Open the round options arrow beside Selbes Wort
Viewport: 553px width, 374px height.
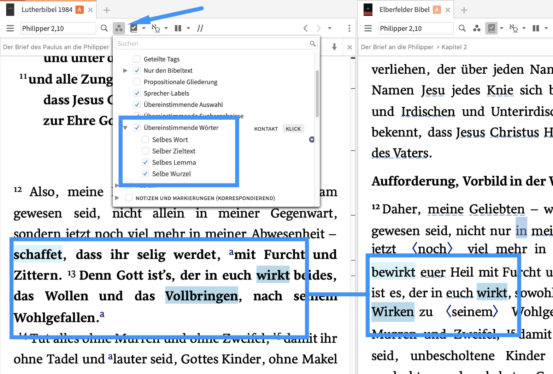[312, 140]
